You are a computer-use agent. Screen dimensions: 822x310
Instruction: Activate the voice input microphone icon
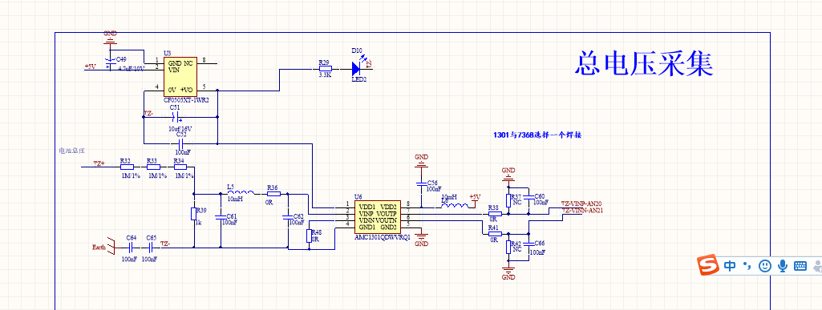tap(783, 266)
